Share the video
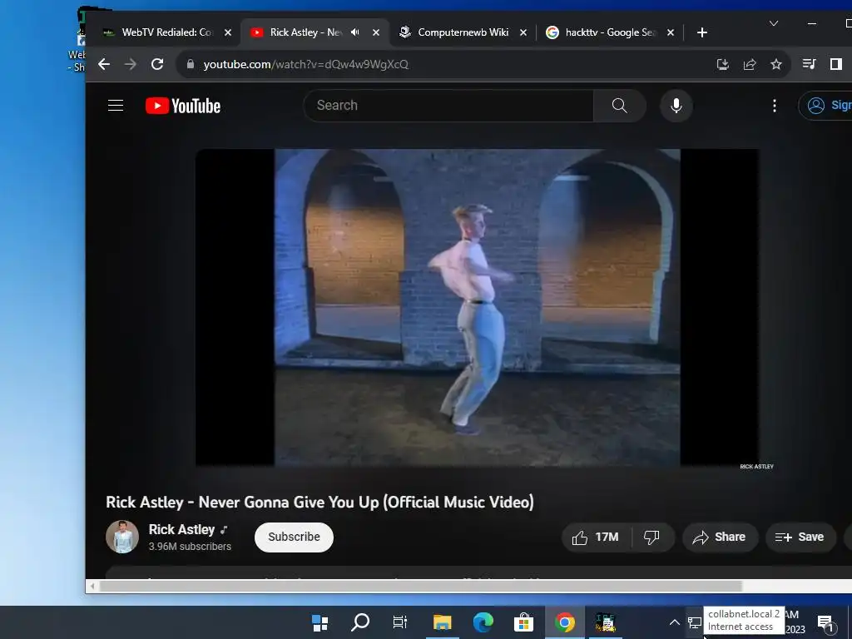This screenshot has height=639, width=852. click(x=720, y=537)
